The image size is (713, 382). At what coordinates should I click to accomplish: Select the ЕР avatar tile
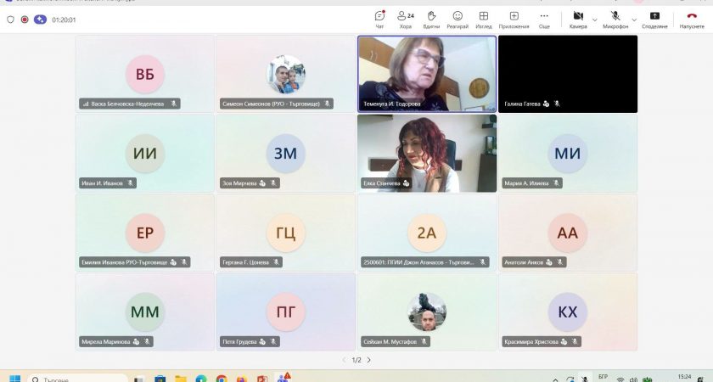click(x=145, y=233)
